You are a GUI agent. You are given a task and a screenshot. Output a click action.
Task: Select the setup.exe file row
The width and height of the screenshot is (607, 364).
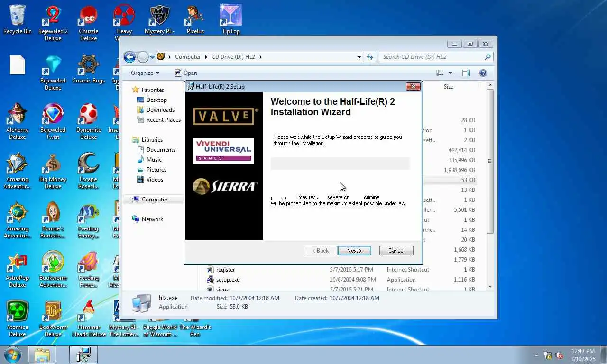pos(341,280)
